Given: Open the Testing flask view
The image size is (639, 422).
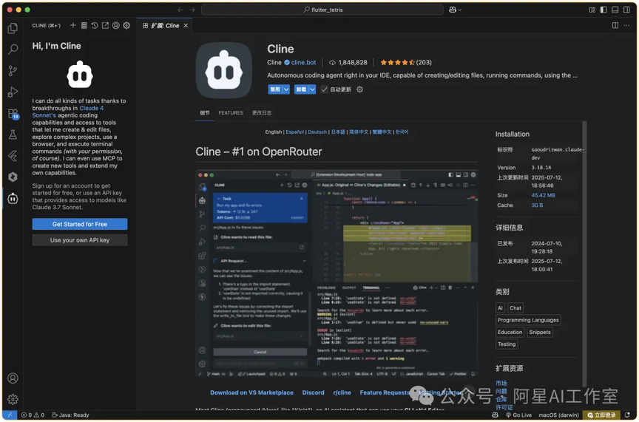Looking at the screenshot, I should click(13, 135).
